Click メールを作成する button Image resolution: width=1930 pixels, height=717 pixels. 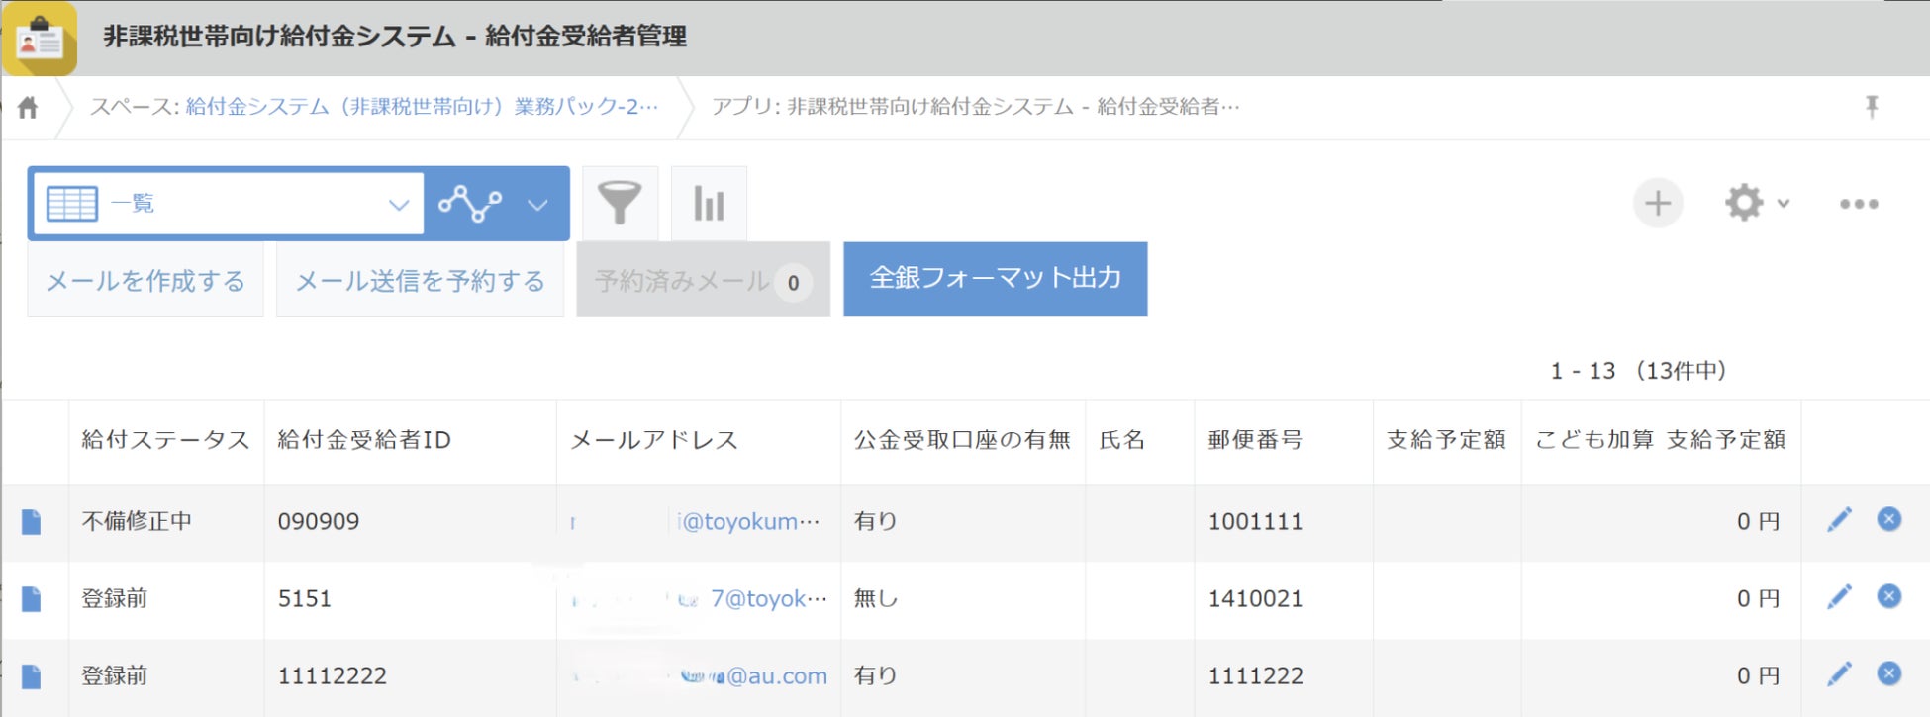point(145,281)
